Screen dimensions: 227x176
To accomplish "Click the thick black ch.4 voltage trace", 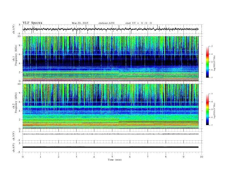I will pos(110,147).
